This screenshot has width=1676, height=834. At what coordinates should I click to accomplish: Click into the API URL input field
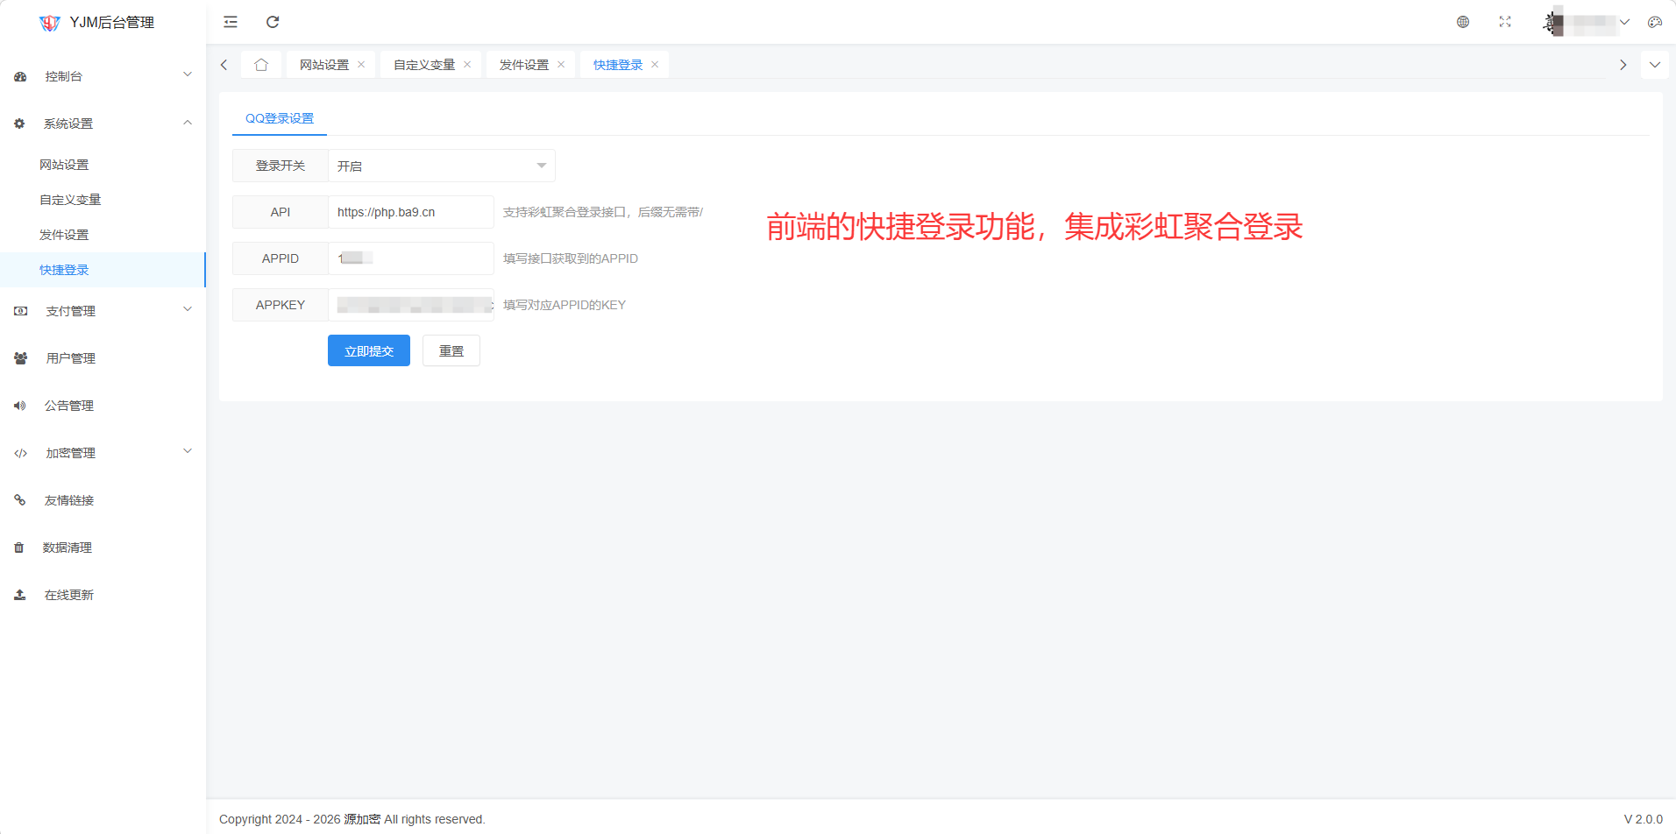click(410, 212)
